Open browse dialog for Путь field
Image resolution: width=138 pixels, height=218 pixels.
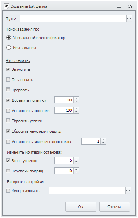(129, 18)
